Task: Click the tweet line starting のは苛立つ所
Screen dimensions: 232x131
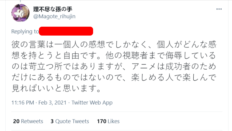Action: (114, 66)
